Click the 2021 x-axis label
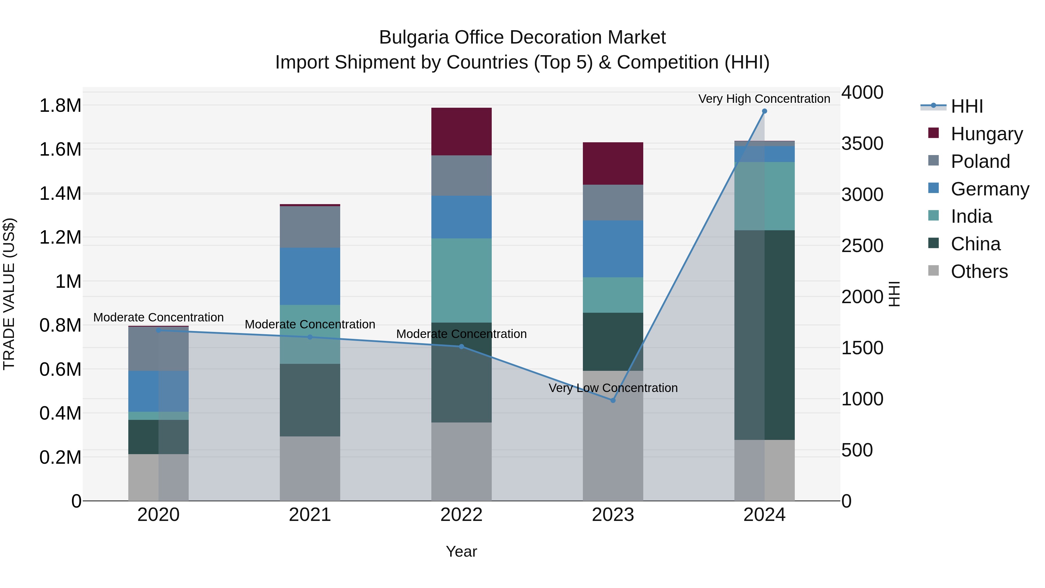The width and height of the screenshot is (1045, 588). tap(310, 515)
